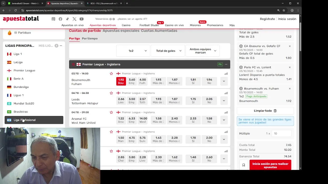The image size is (328, 184).
Task: Click Inicia sesión link
Action: coord(287,19)
